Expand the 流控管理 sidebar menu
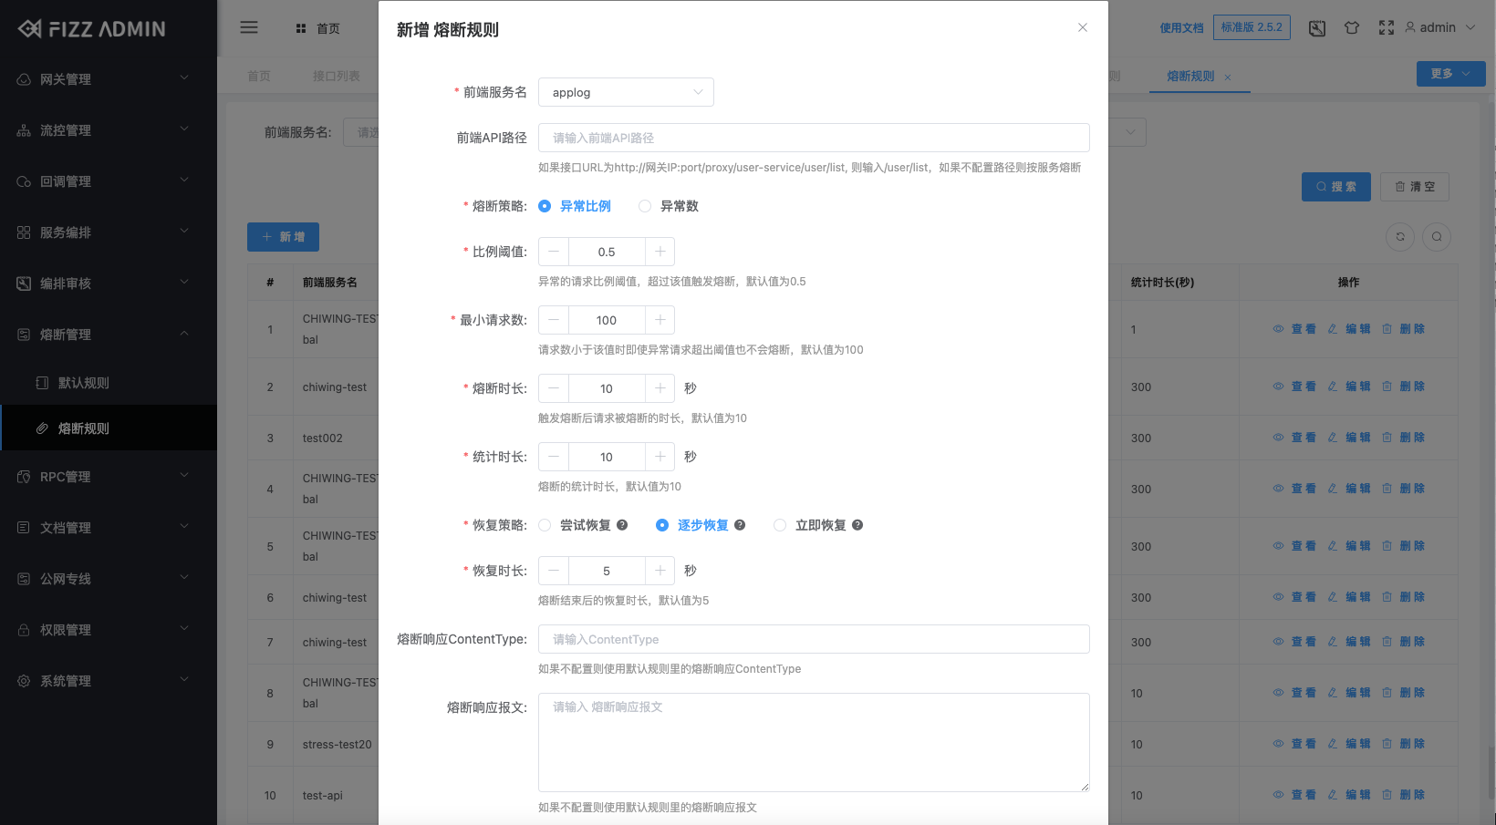This screenshot has width=1496, height=825. tap(109, 130)
